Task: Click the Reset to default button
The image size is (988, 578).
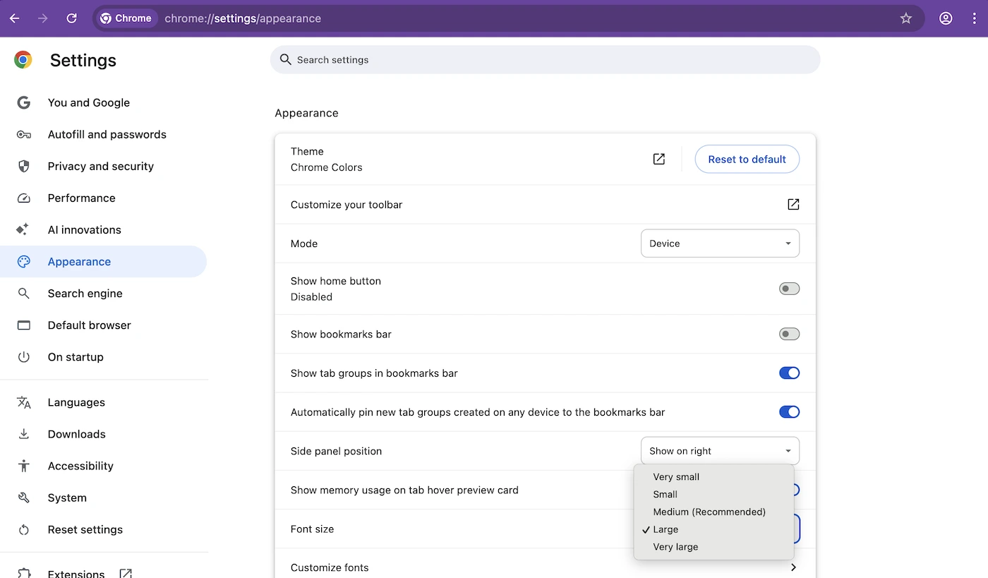Action: click(x=747, y=159)
